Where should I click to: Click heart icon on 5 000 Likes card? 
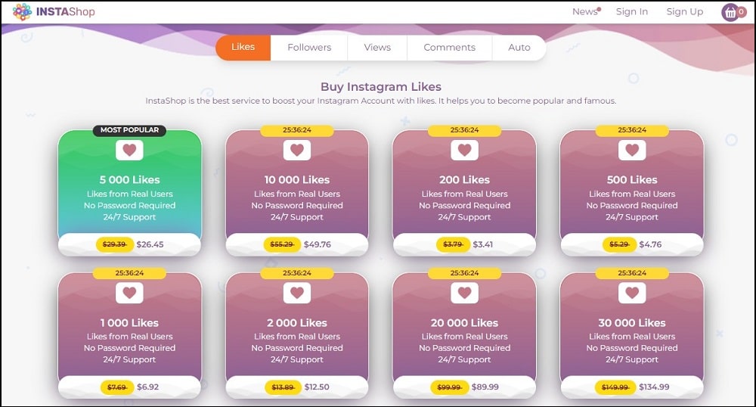tap(129, 150)
